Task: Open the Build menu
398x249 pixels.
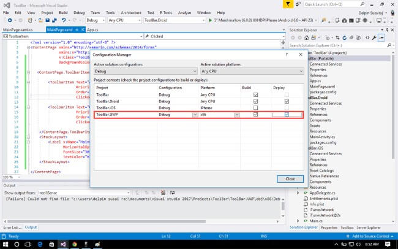Action: click(63, 12)
